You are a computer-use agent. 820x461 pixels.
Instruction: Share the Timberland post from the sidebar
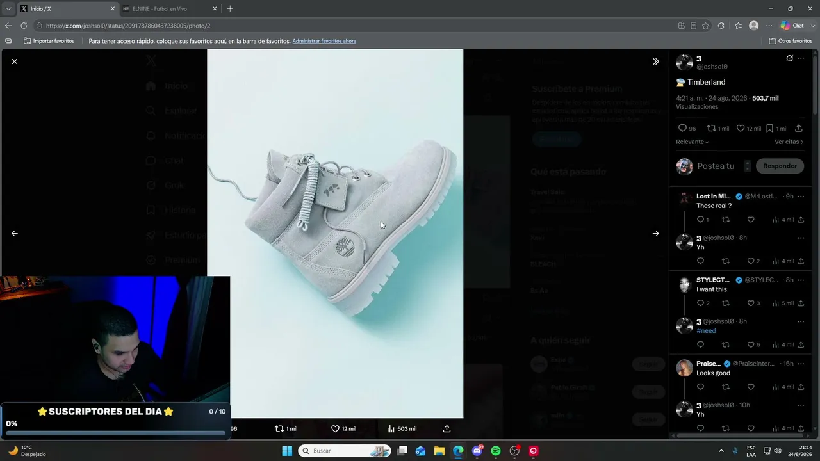[798, 129]
